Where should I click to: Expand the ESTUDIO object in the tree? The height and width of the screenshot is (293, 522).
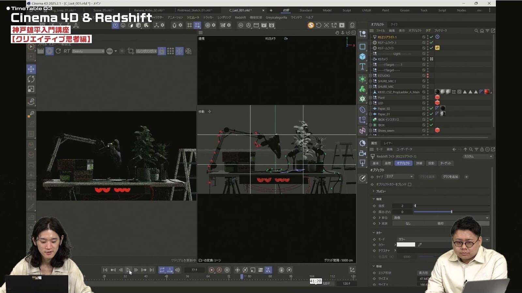click(x=370, y=76)
